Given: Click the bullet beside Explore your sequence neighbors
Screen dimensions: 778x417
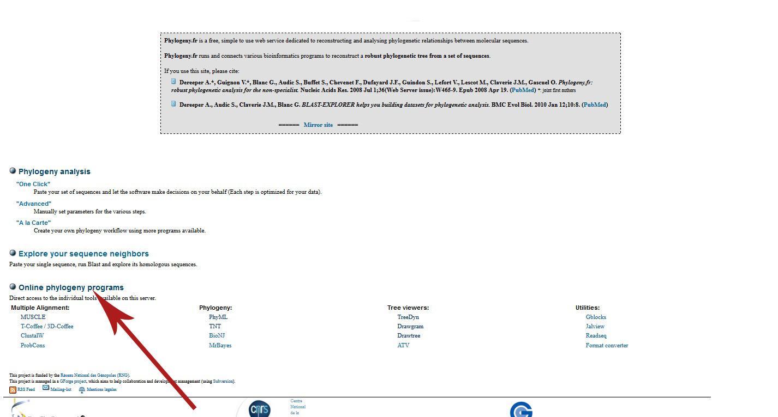Looking at the screenshot, I should 13,253.
